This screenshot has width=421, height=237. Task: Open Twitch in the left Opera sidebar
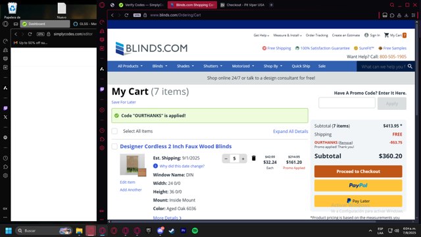coord(5,108)
